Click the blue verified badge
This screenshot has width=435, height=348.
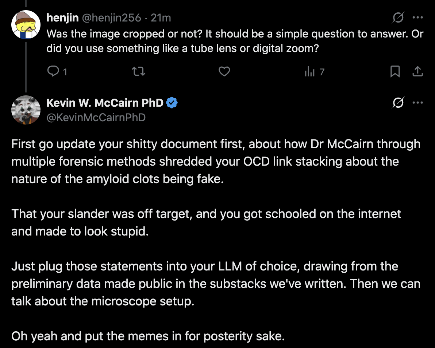[172, 103]
